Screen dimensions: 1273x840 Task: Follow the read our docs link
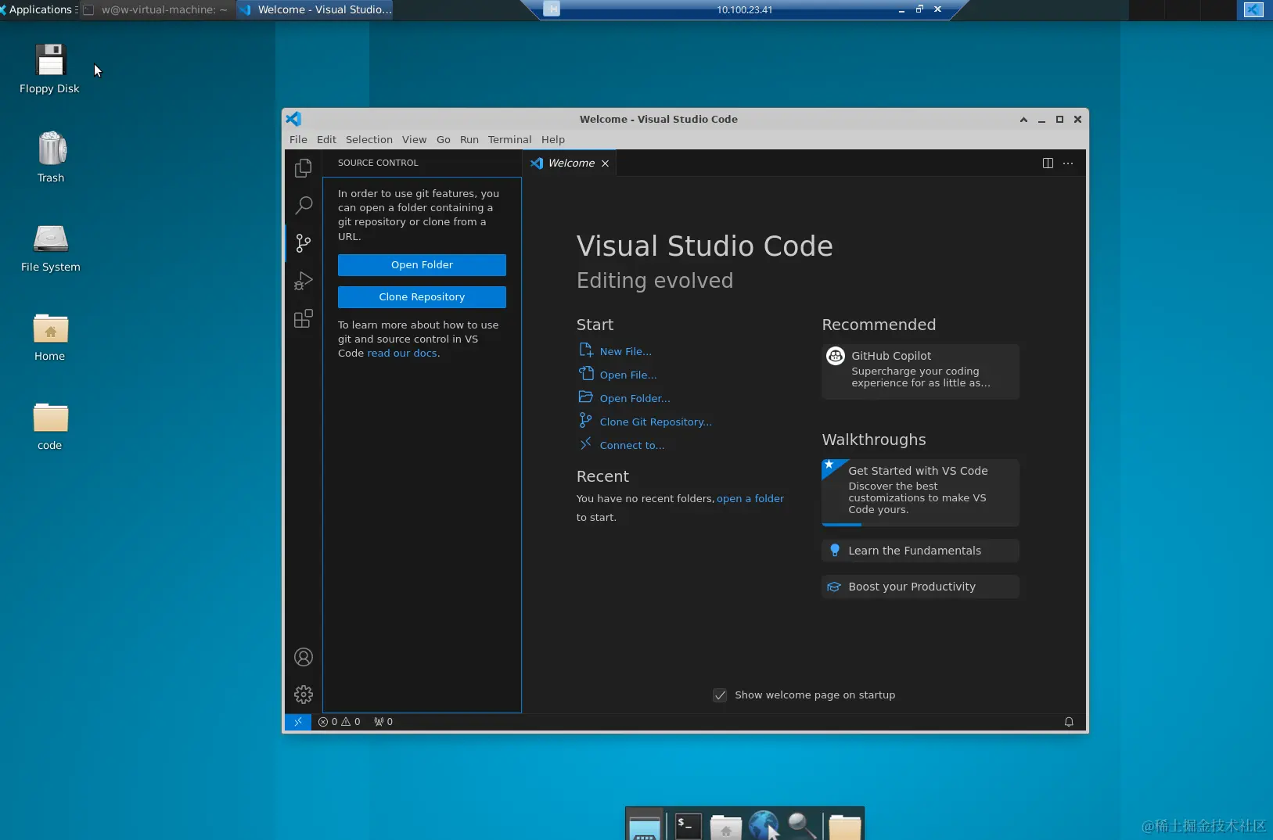(x=402, y=354)
